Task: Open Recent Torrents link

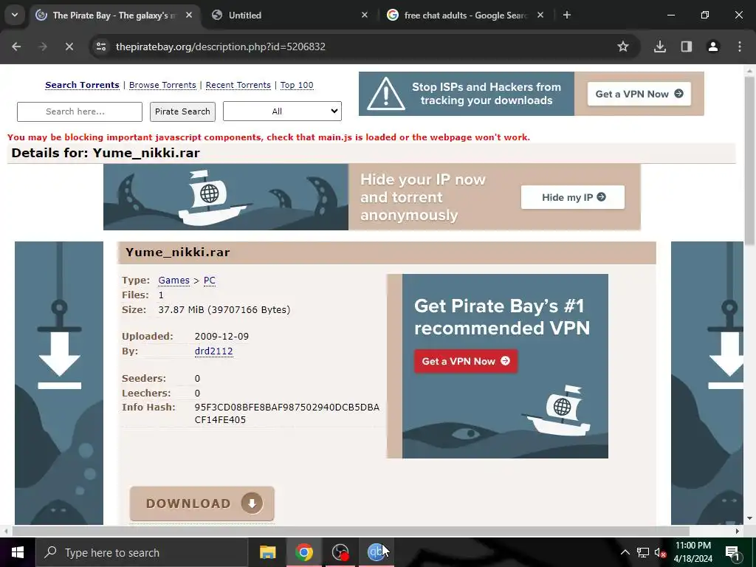Action: point(238,85)
